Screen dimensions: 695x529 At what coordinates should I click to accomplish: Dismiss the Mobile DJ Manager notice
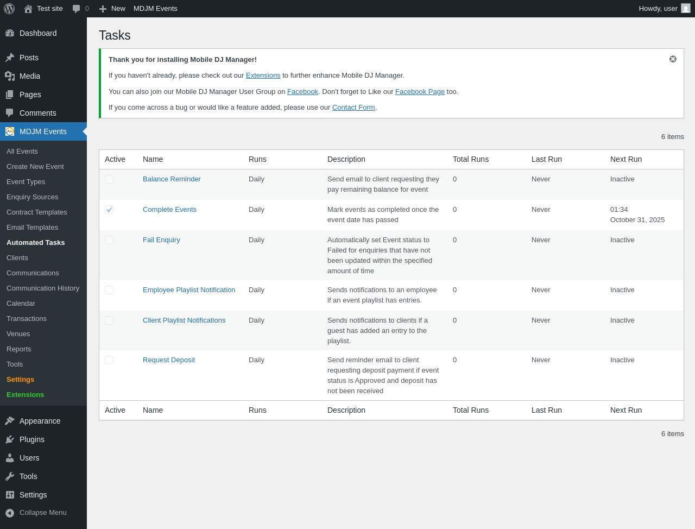point(673,59)
